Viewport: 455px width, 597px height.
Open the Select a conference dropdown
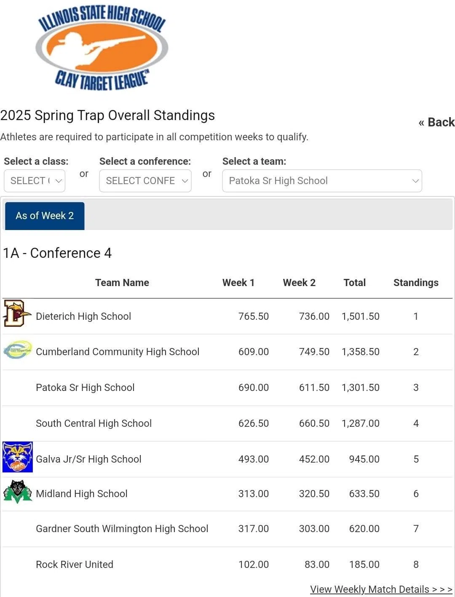(145, 181)
